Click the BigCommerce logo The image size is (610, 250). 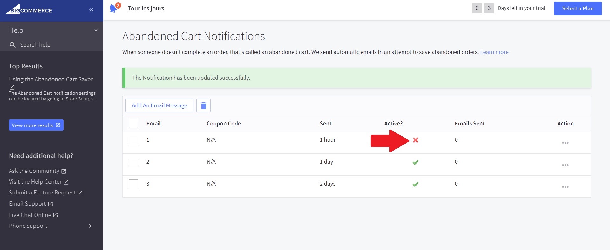pyautogui.click(x=29, y=10)
